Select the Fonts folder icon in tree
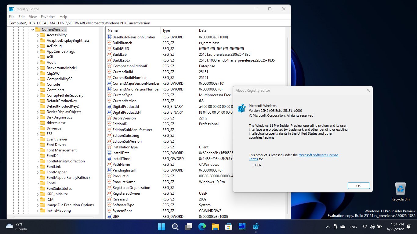The image size is (417, 234). pos(43,183)
